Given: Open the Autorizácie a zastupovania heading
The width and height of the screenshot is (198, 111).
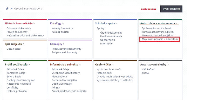Looking at the screenshot, I should click(x=159, y=23).
